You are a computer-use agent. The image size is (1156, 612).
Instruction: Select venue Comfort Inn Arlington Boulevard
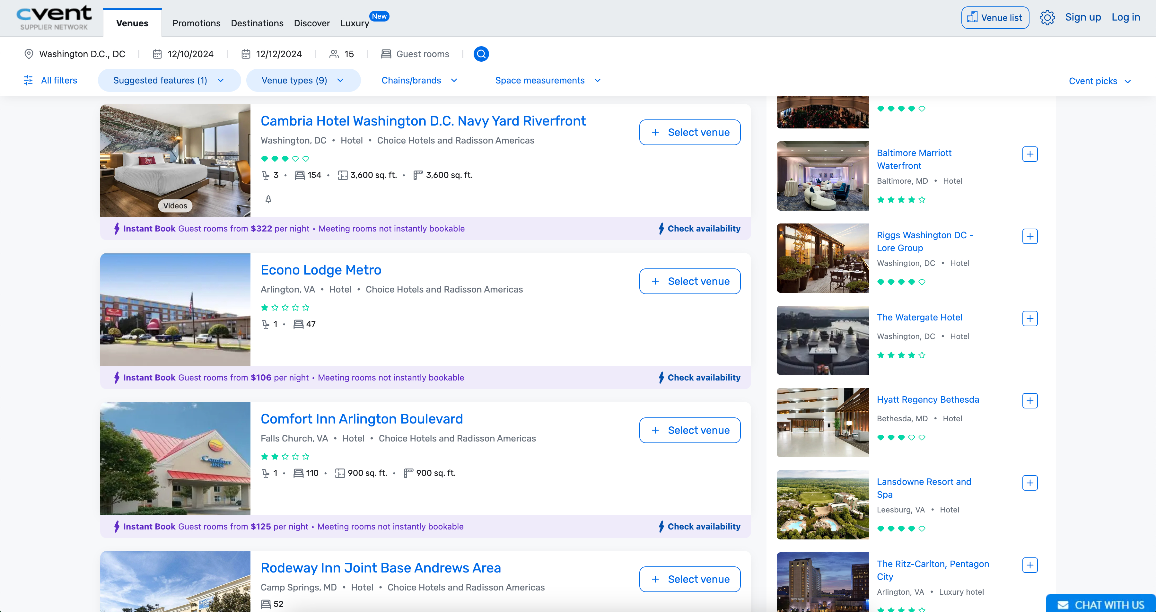(689, 430)
